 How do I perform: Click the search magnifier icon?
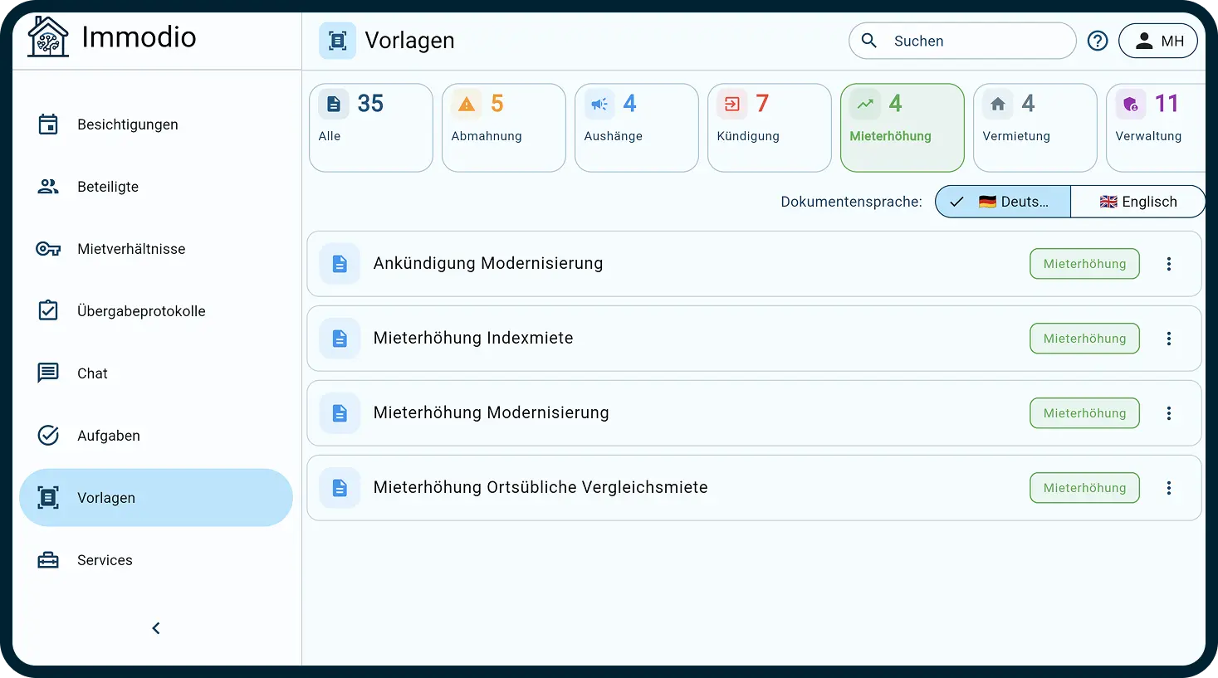coord(869,41)
